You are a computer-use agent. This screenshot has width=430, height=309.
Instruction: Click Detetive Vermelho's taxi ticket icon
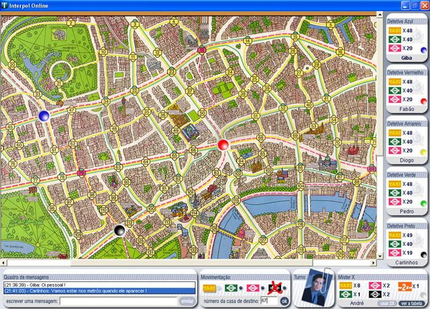(394, 82)
